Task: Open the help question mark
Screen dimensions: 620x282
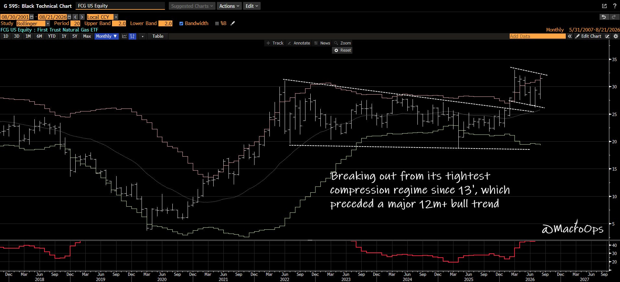Action: pyautogui.click(x=614, y=6)
